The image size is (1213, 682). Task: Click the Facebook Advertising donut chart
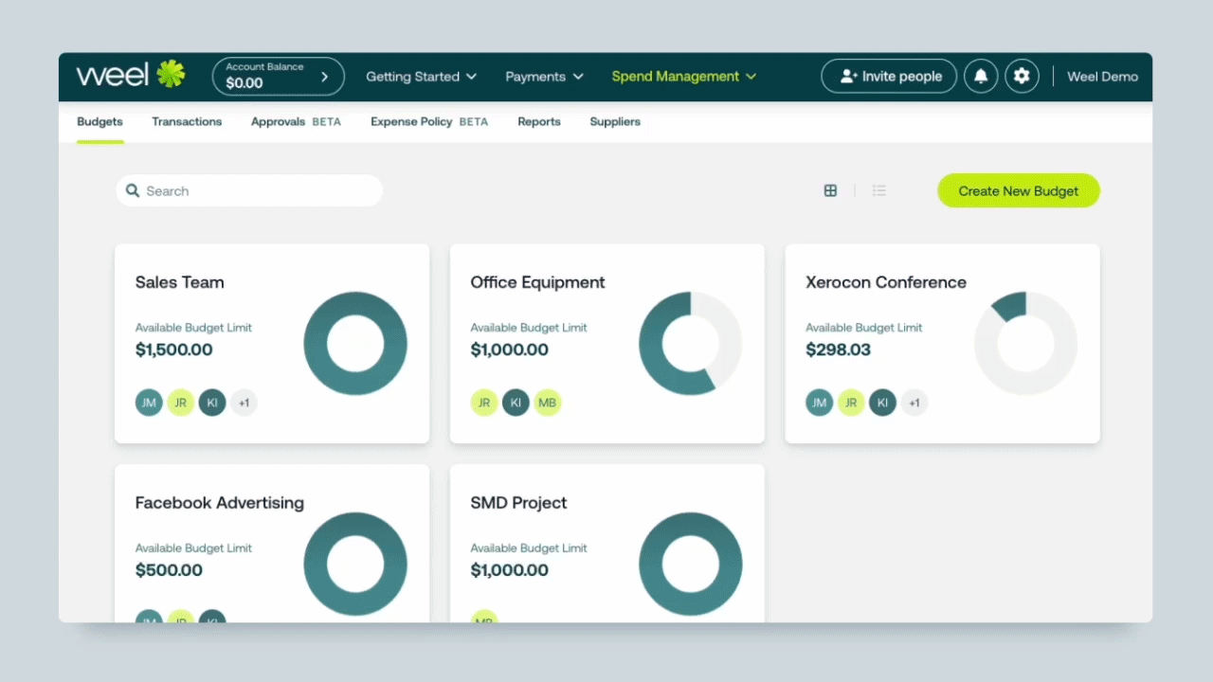(355, 564)
